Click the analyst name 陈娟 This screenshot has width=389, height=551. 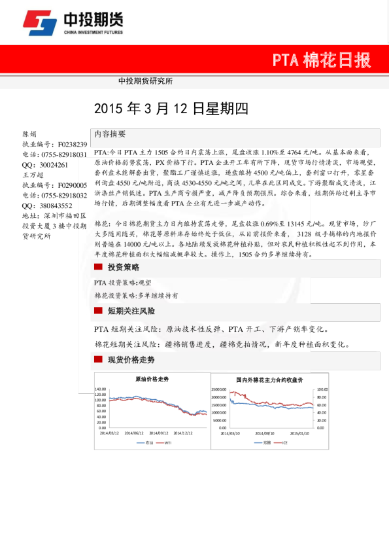point(29,134)
